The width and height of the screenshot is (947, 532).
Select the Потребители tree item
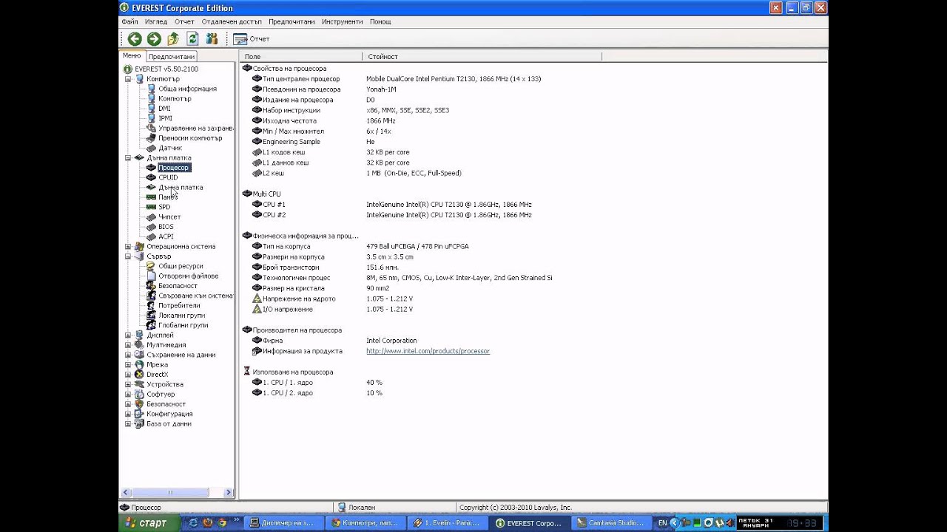(179, 306)
